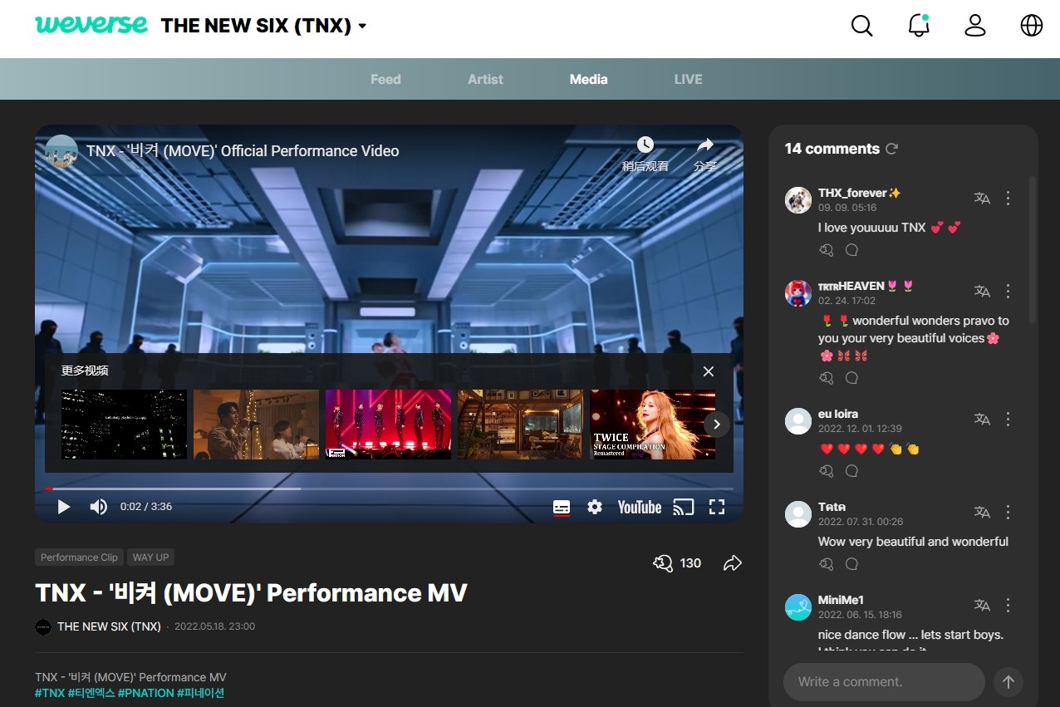Show next suggested videos with arrow
This screenshot has width=1060, height=707.
[717, 425]
